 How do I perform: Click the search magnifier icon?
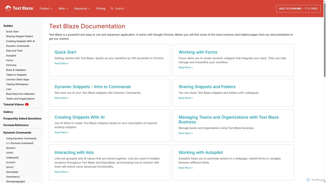point(112,9)
